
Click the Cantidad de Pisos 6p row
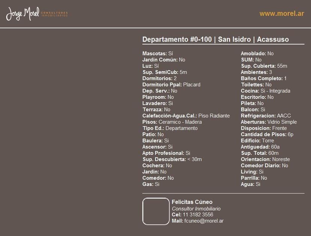coord(267,134)
